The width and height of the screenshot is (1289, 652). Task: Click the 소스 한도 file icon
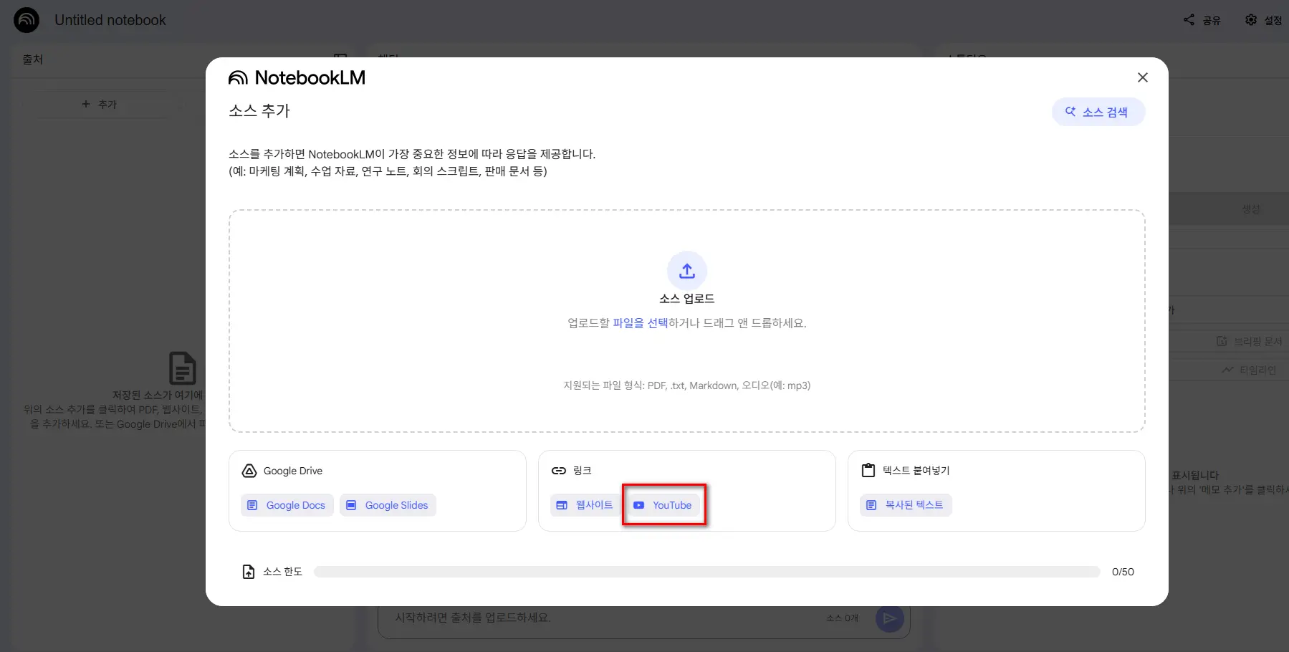click(249, 572)
